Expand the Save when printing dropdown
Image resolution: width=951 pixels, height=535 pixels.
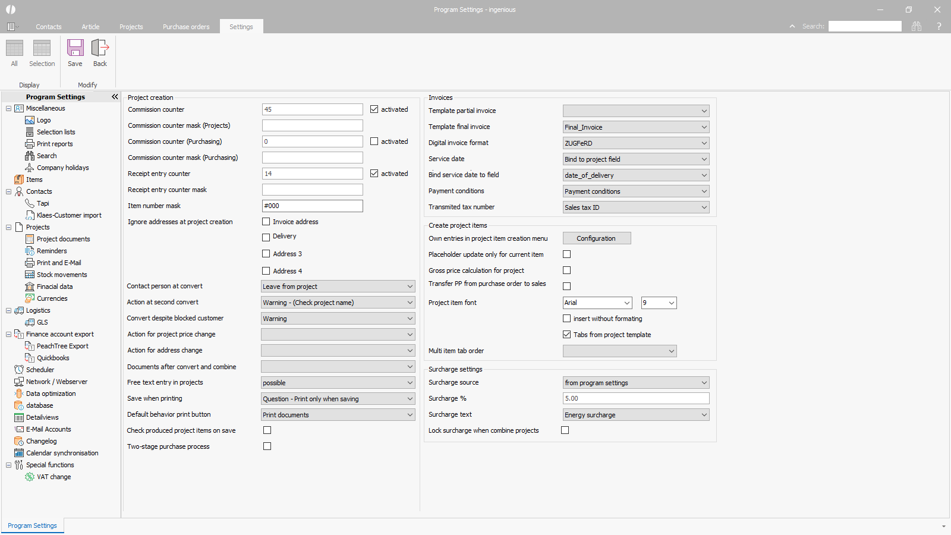click(338, 399)
